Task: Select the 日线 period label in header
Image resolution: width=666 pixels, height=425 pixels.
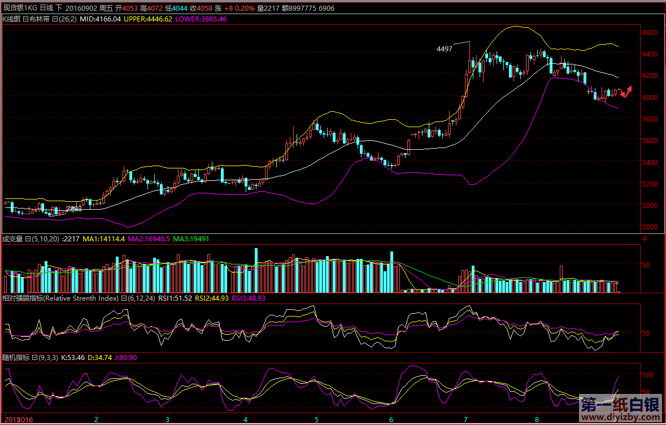Action: tap(46, 8)
